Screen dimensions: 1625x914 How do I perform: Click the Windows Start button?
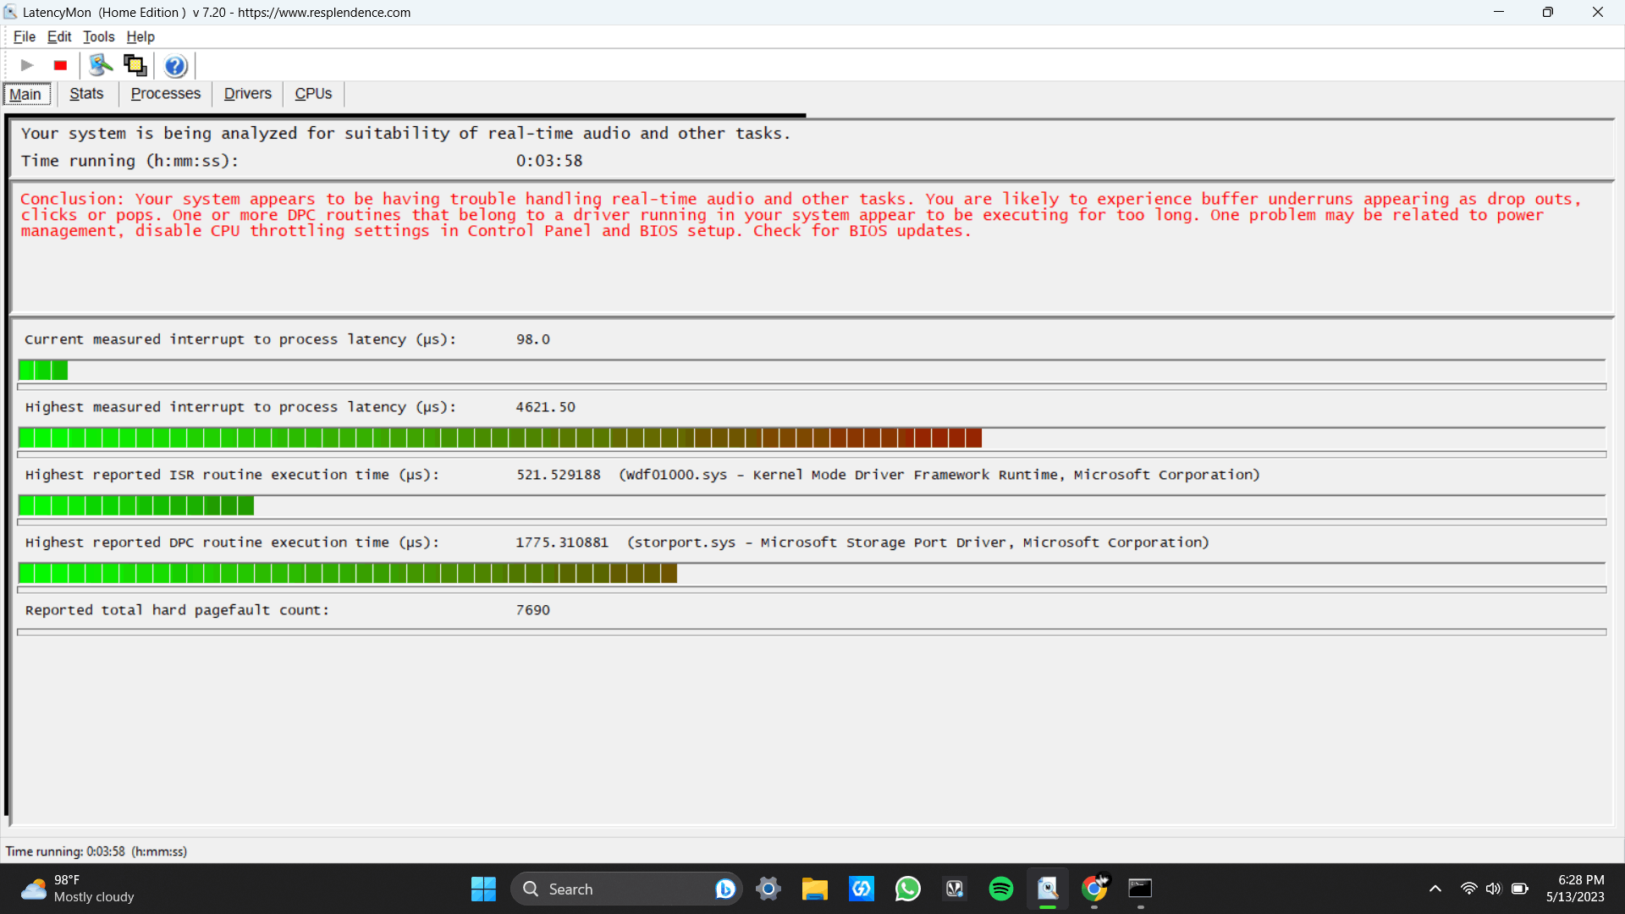click(483, 889)
